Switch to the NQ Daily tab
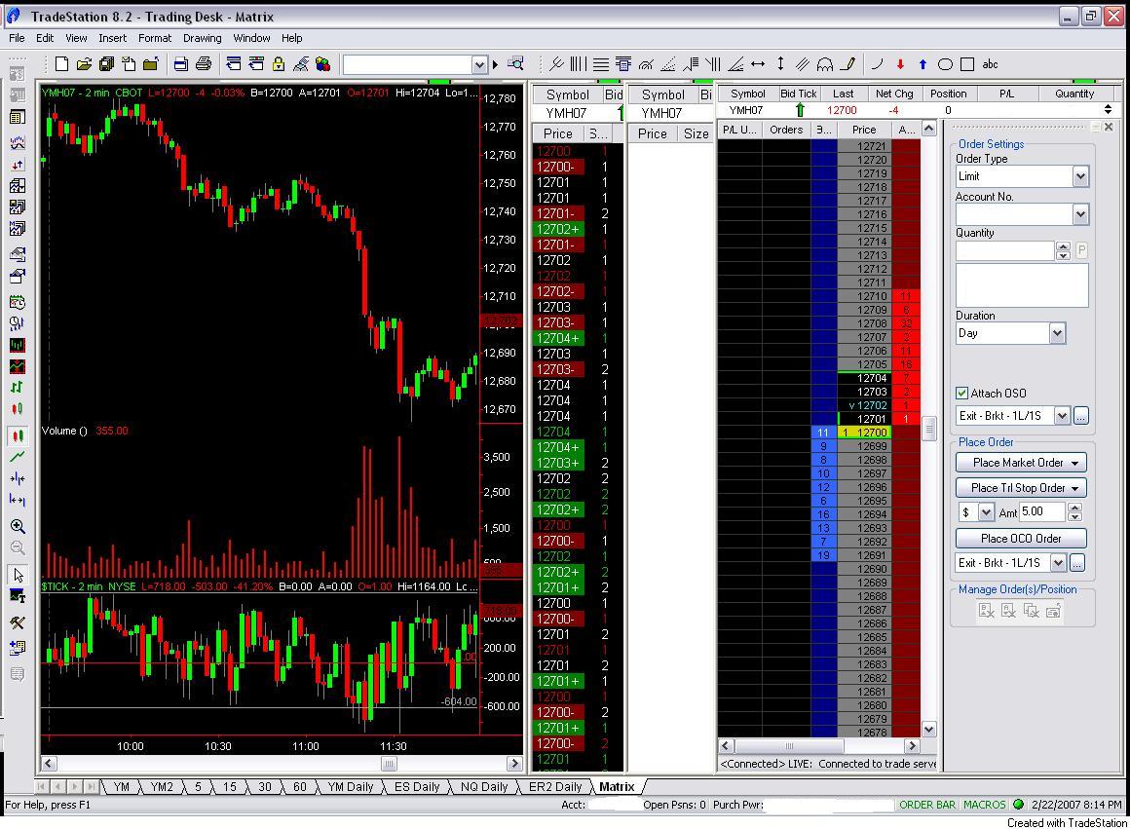 click(484, 786)
